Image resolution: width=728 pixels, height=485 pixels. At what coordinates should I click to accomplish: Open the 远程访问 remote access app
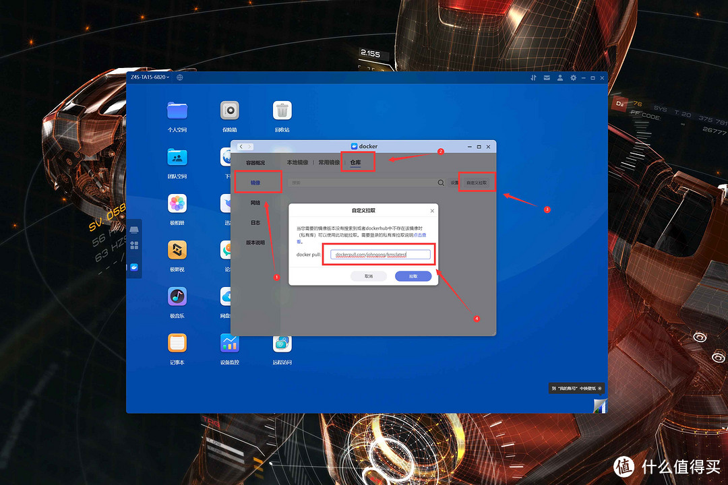pos(282,344)
